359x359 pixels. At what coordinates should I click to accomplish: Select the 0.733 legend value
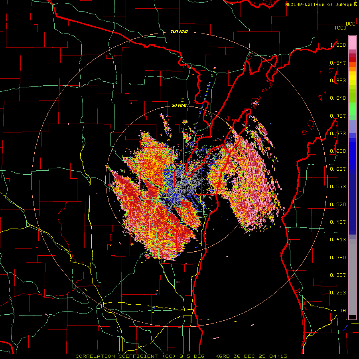(338, 134)
